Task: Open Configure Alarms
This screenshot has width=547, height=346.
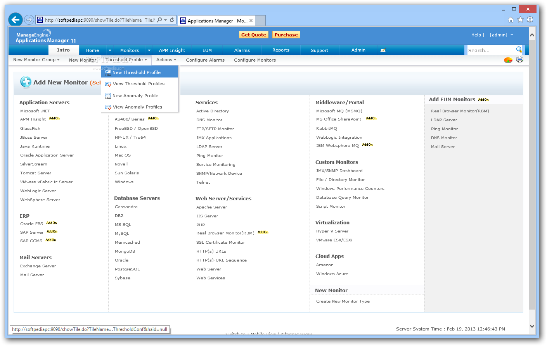Action: click(x=205, y=60)
